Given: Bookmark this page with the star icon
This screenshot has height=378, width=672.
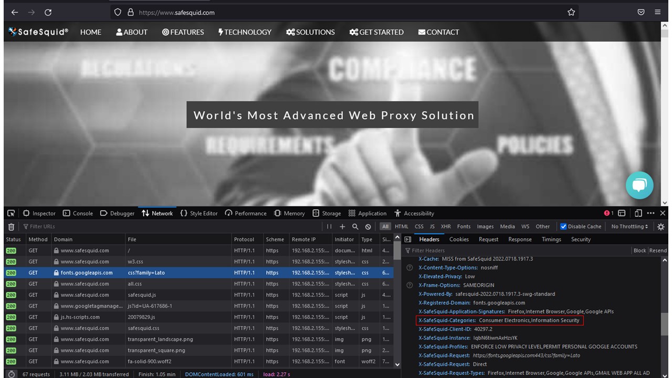Looking at the screenshot, I should click(x=571, y=12).
